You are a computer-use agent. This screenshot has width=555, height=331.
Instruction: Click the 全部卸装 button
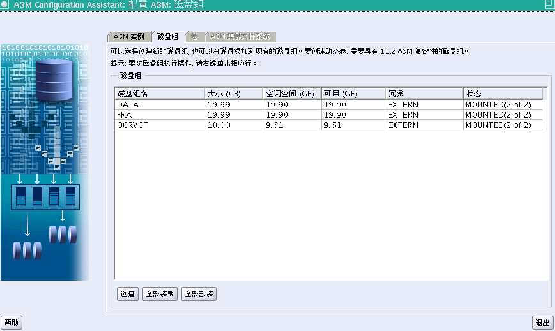(199, 294)
